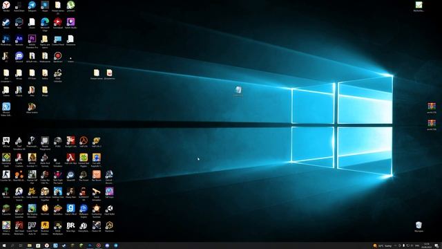Select the Budget Cuts game icon
The height and width of the screenshot is (249, 442).
(x=70, y=140)
